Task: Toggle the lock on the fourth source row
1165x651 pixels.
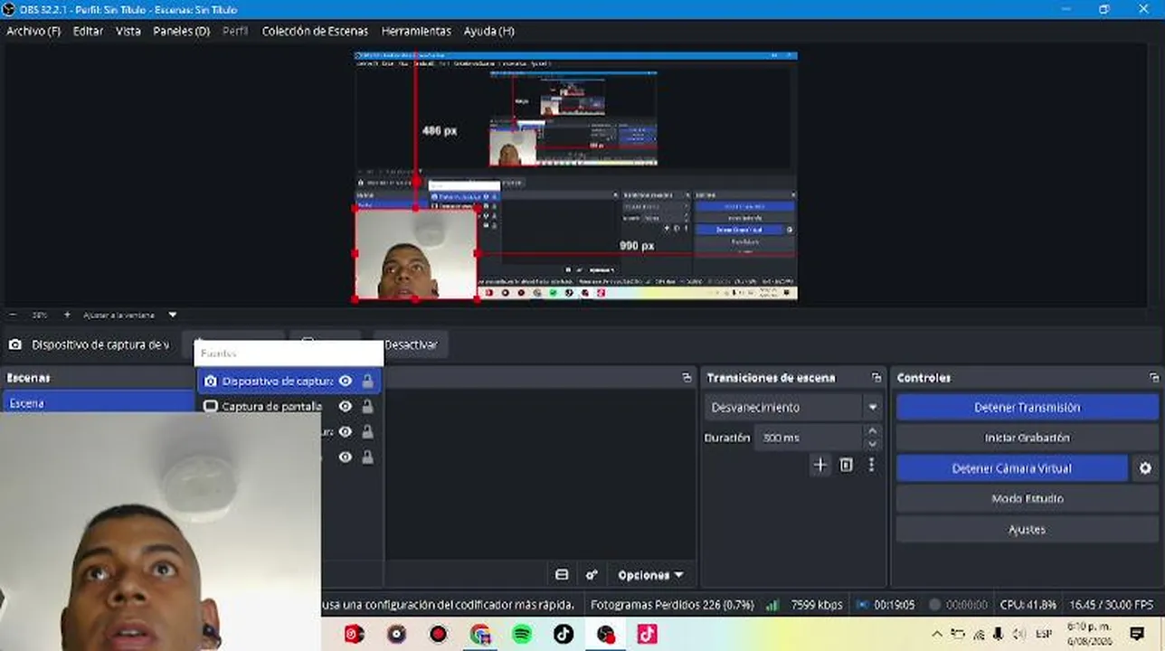Action: click(x=368, y=458)
